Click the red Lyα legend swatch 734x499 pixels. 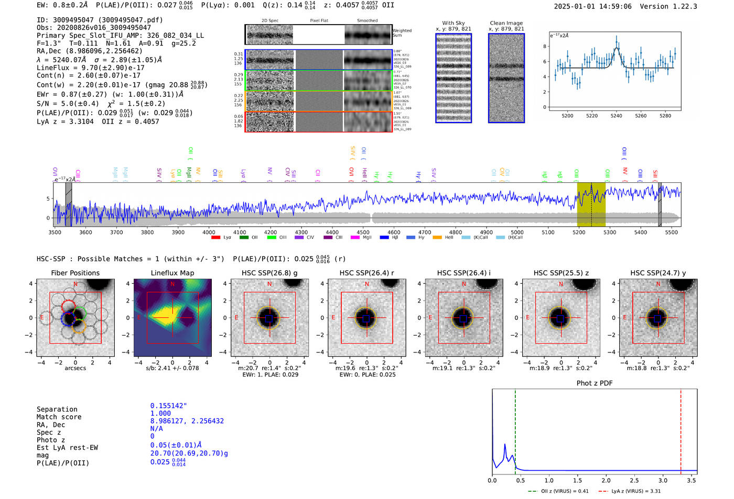(x=215, y=238)
